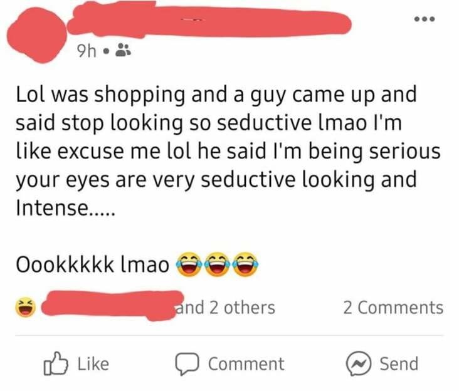The image size is (459, 391).
Task: Click the 'Oookkkkk lmao' text line
Action: click(x=93, y=264)
